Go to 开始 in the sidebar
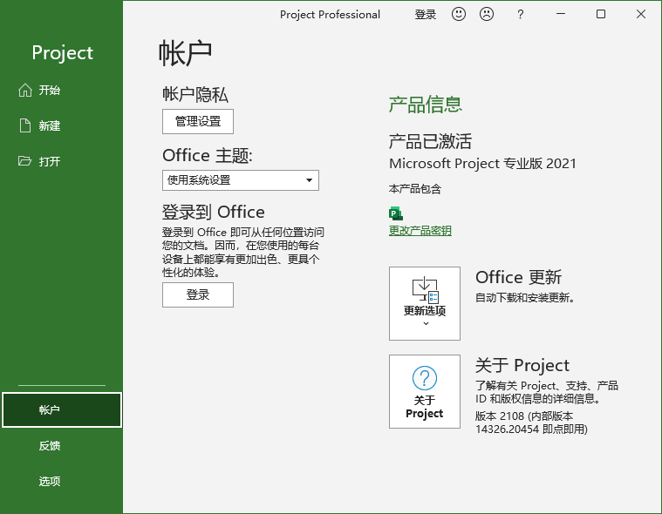The height and width of the screenshot is (514, 662). click(50, 90)
